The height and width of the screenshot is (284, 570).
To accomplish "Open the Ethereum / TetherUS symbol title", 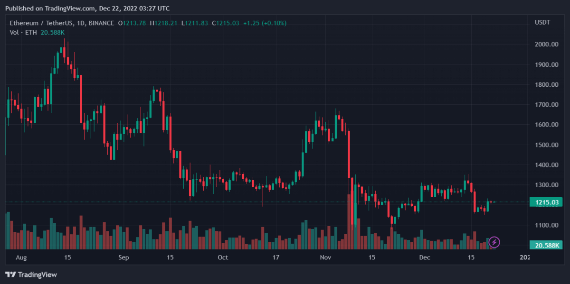I will (62, 23).
